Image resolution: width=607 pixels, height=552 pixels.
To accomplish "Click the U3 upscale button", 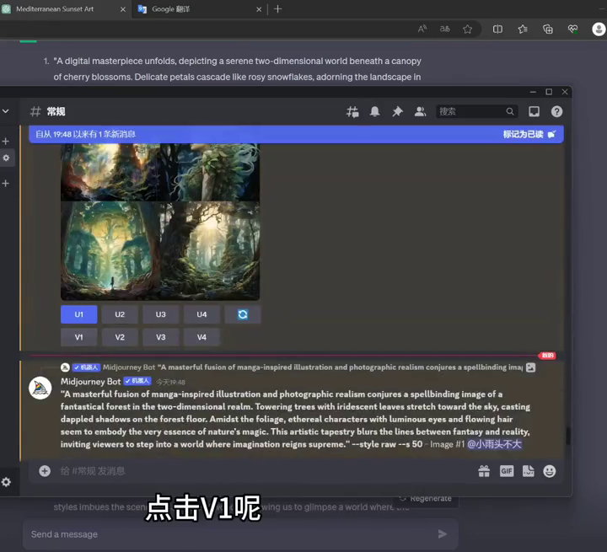I will point(161,314).
